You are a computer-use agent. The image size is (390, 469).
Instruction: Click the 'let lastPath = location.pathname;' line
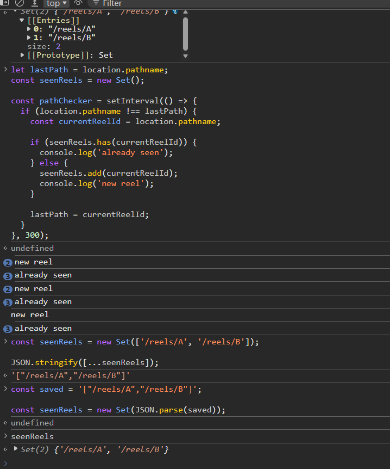tap(90, 70)
